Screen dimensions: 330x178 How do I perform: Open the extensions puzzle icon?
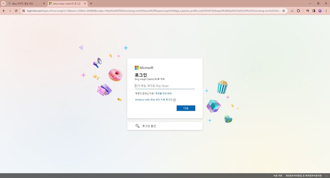coord(298,11)
